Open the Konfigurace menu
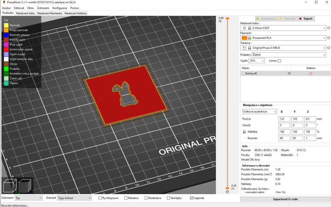This screenshot has width=331, height=207. pos(60,8)
